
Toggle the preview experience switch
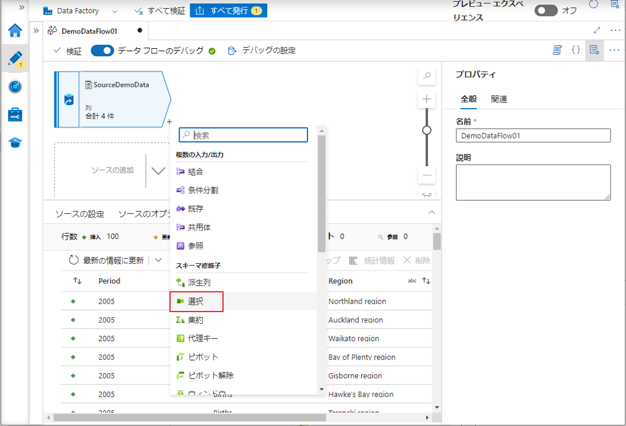(545, 11)
